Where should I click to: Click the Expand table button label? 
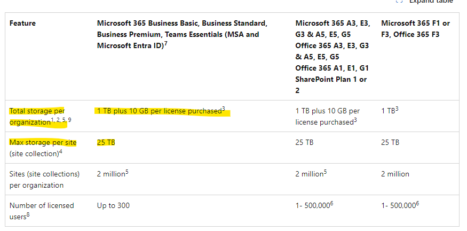[x=431, y=2]
